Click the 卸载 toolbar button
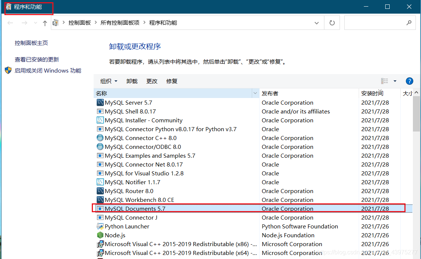 pos(132,81)
